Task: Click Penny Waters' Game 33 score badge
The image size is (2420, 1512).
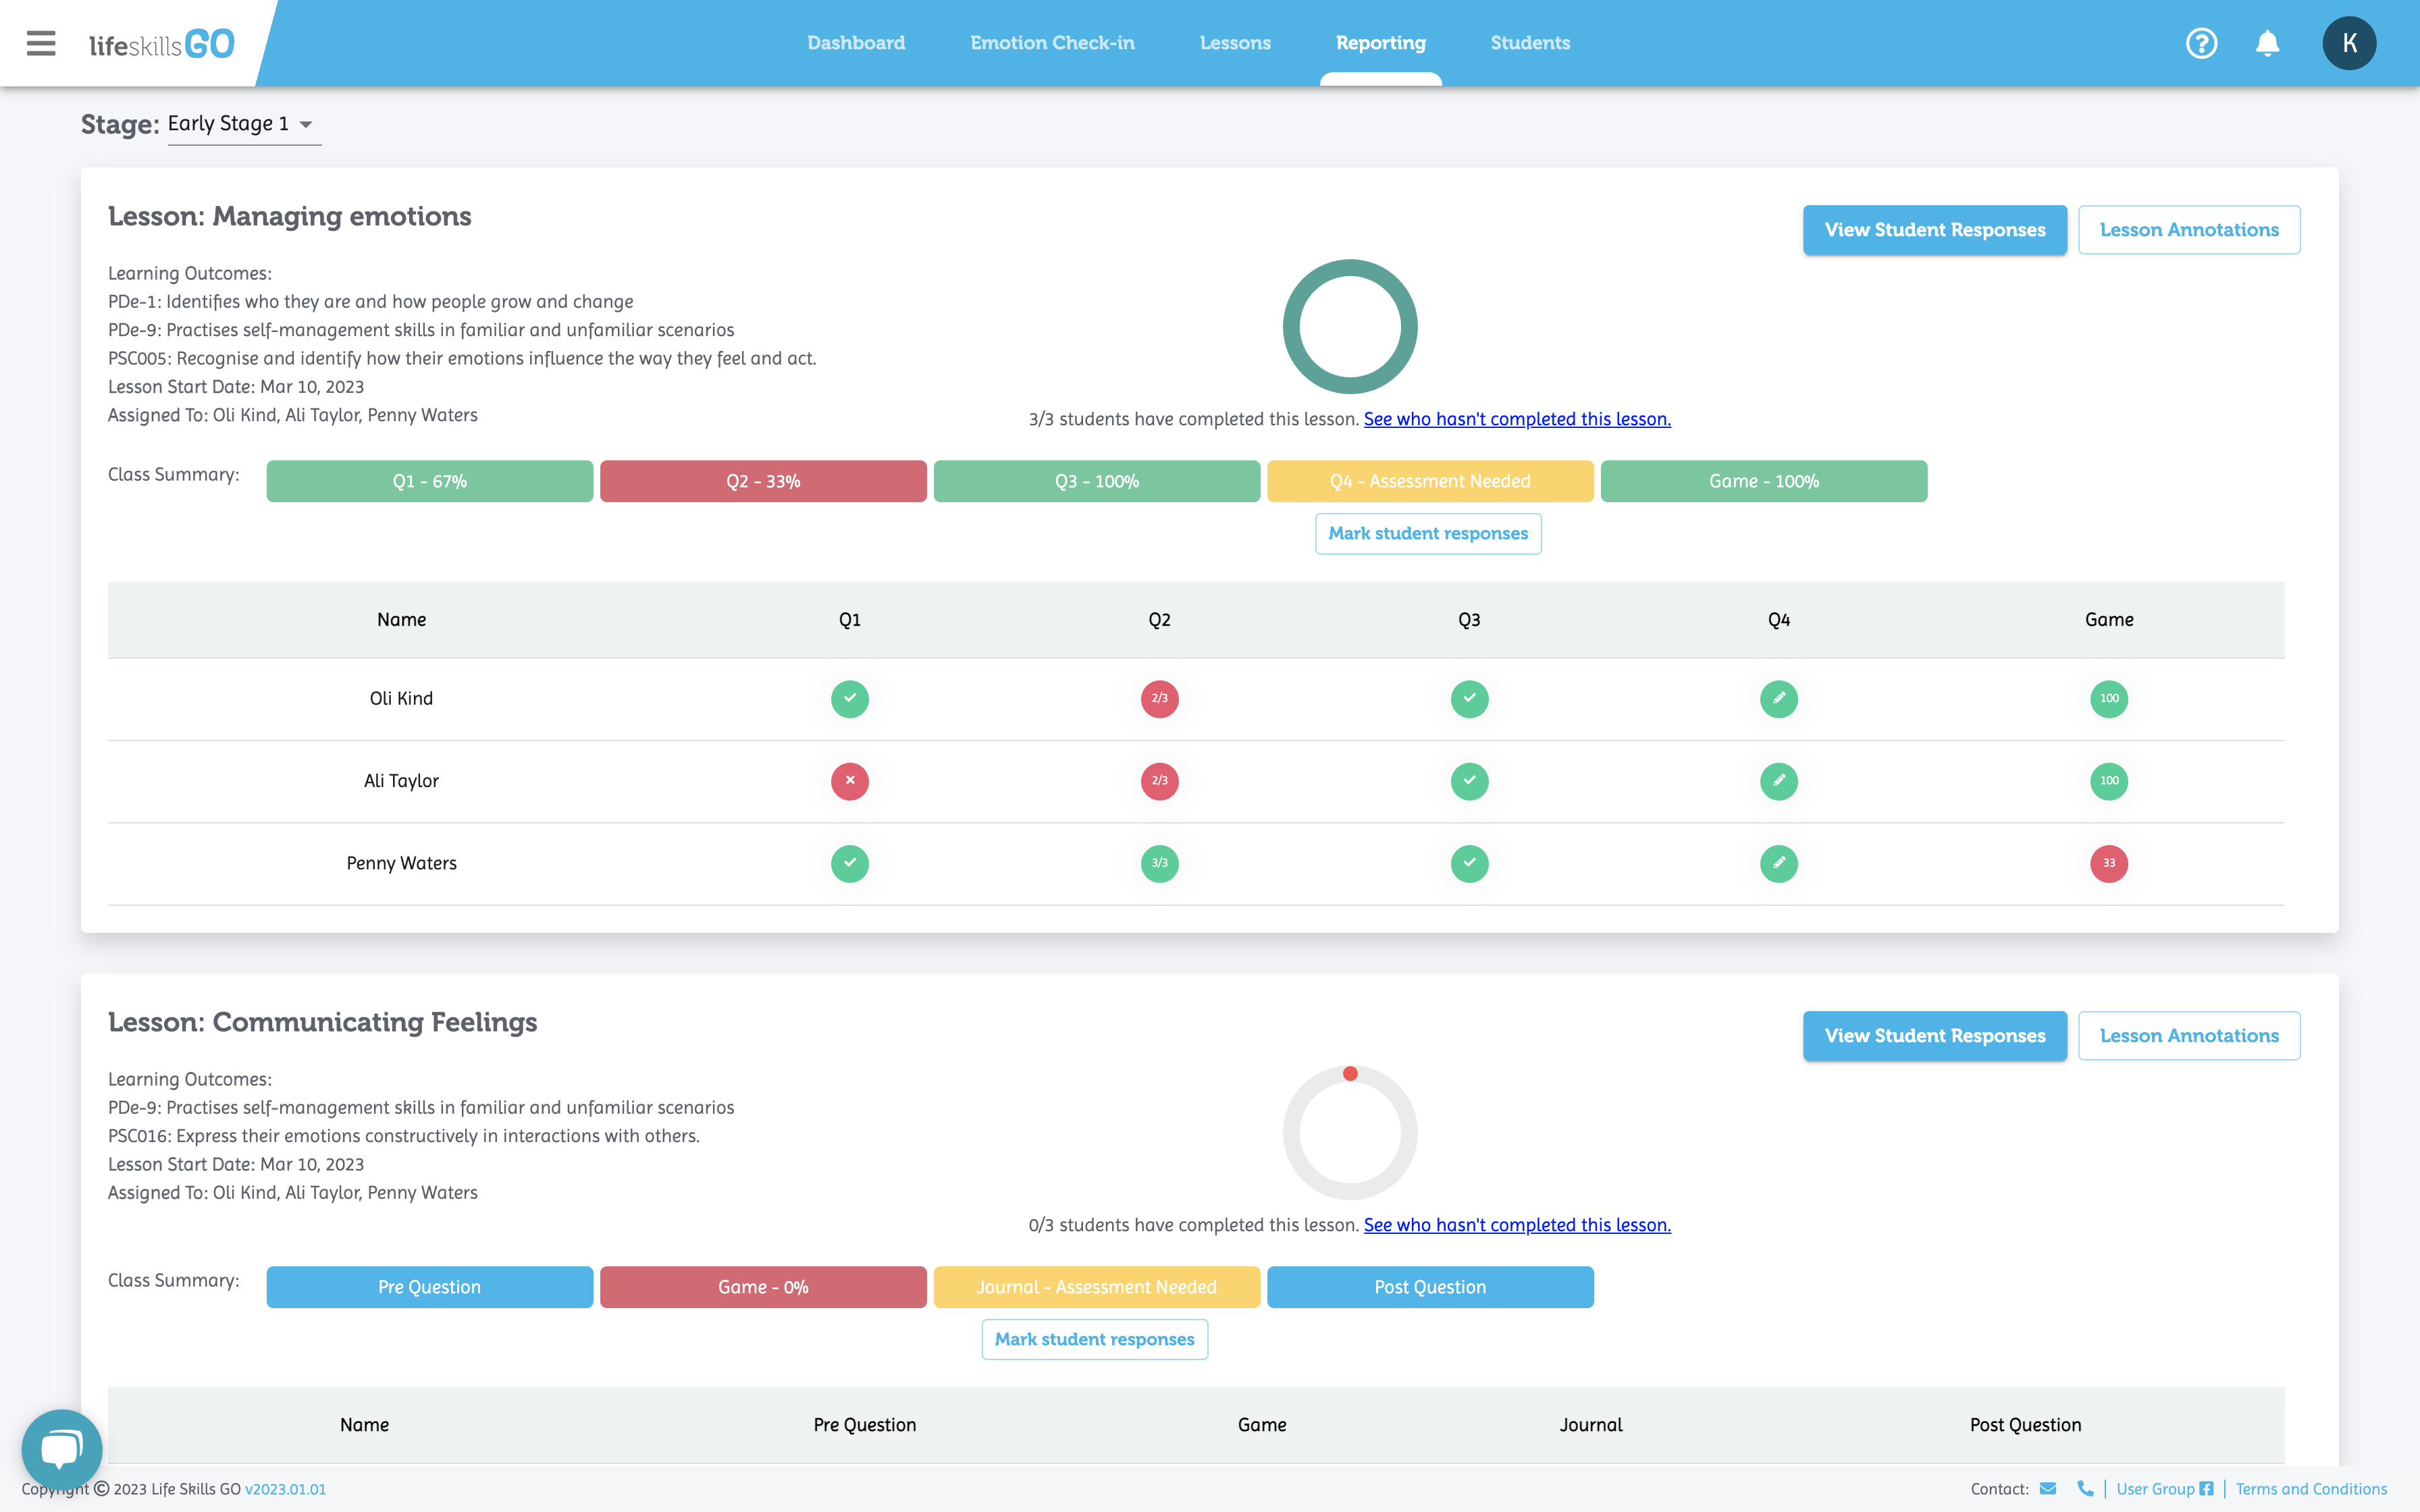Action: point(2108,863)
